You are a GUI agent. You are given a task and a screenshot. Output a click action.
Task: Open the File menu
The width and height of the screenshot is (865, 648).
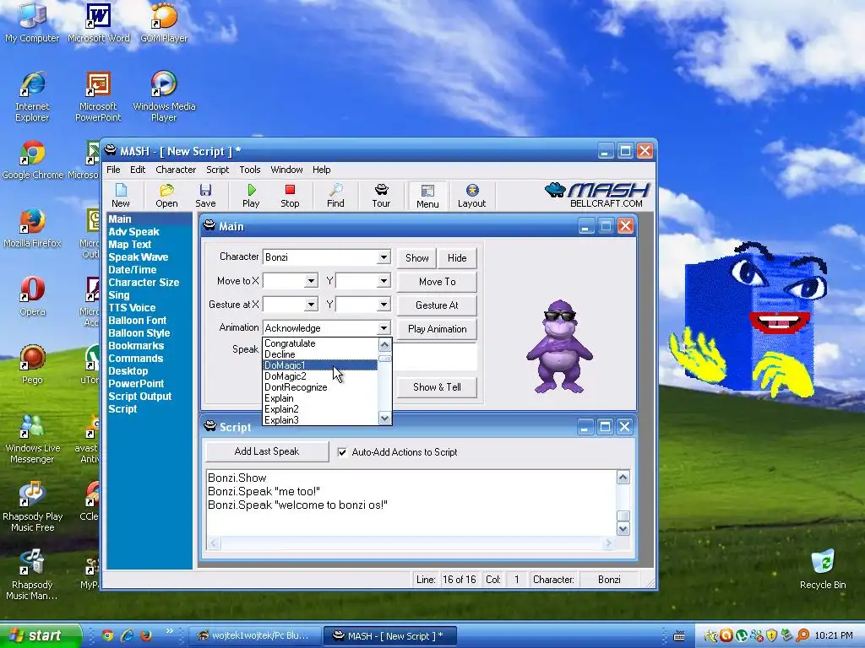click(113, 170)
